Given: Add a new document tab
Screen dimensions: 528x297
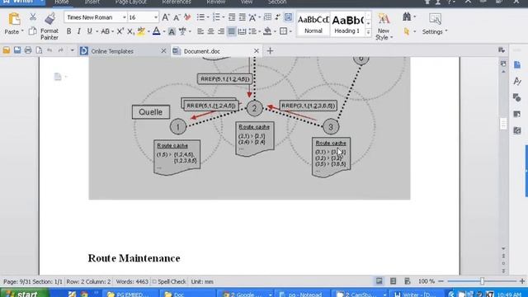Looking at the screenshot, I should 270,51.
